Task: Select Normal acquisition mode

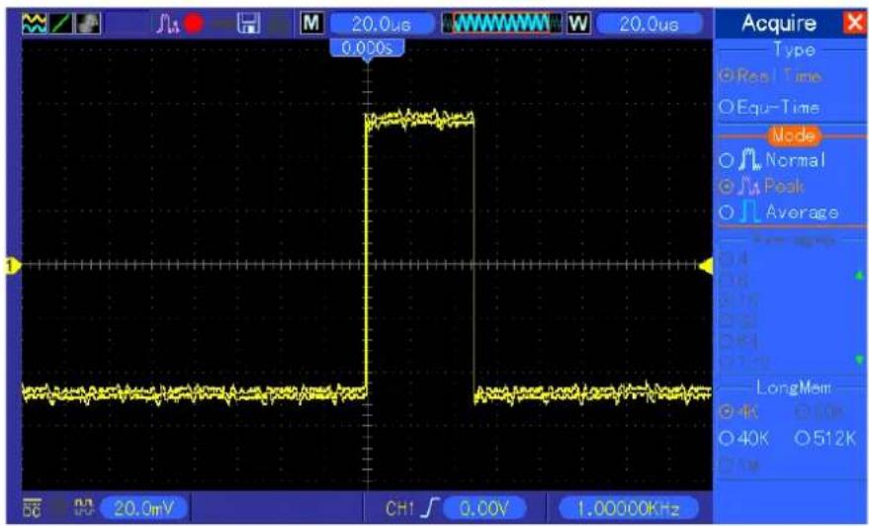Action: [x=772, y=160]
